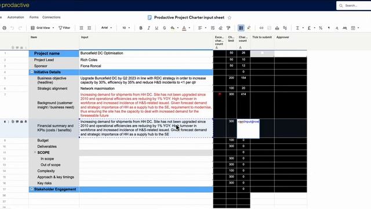Click the outdent icon in the toolbar
Image resolution: width=371 pixels, height=209 pixels.
[81, 28]
